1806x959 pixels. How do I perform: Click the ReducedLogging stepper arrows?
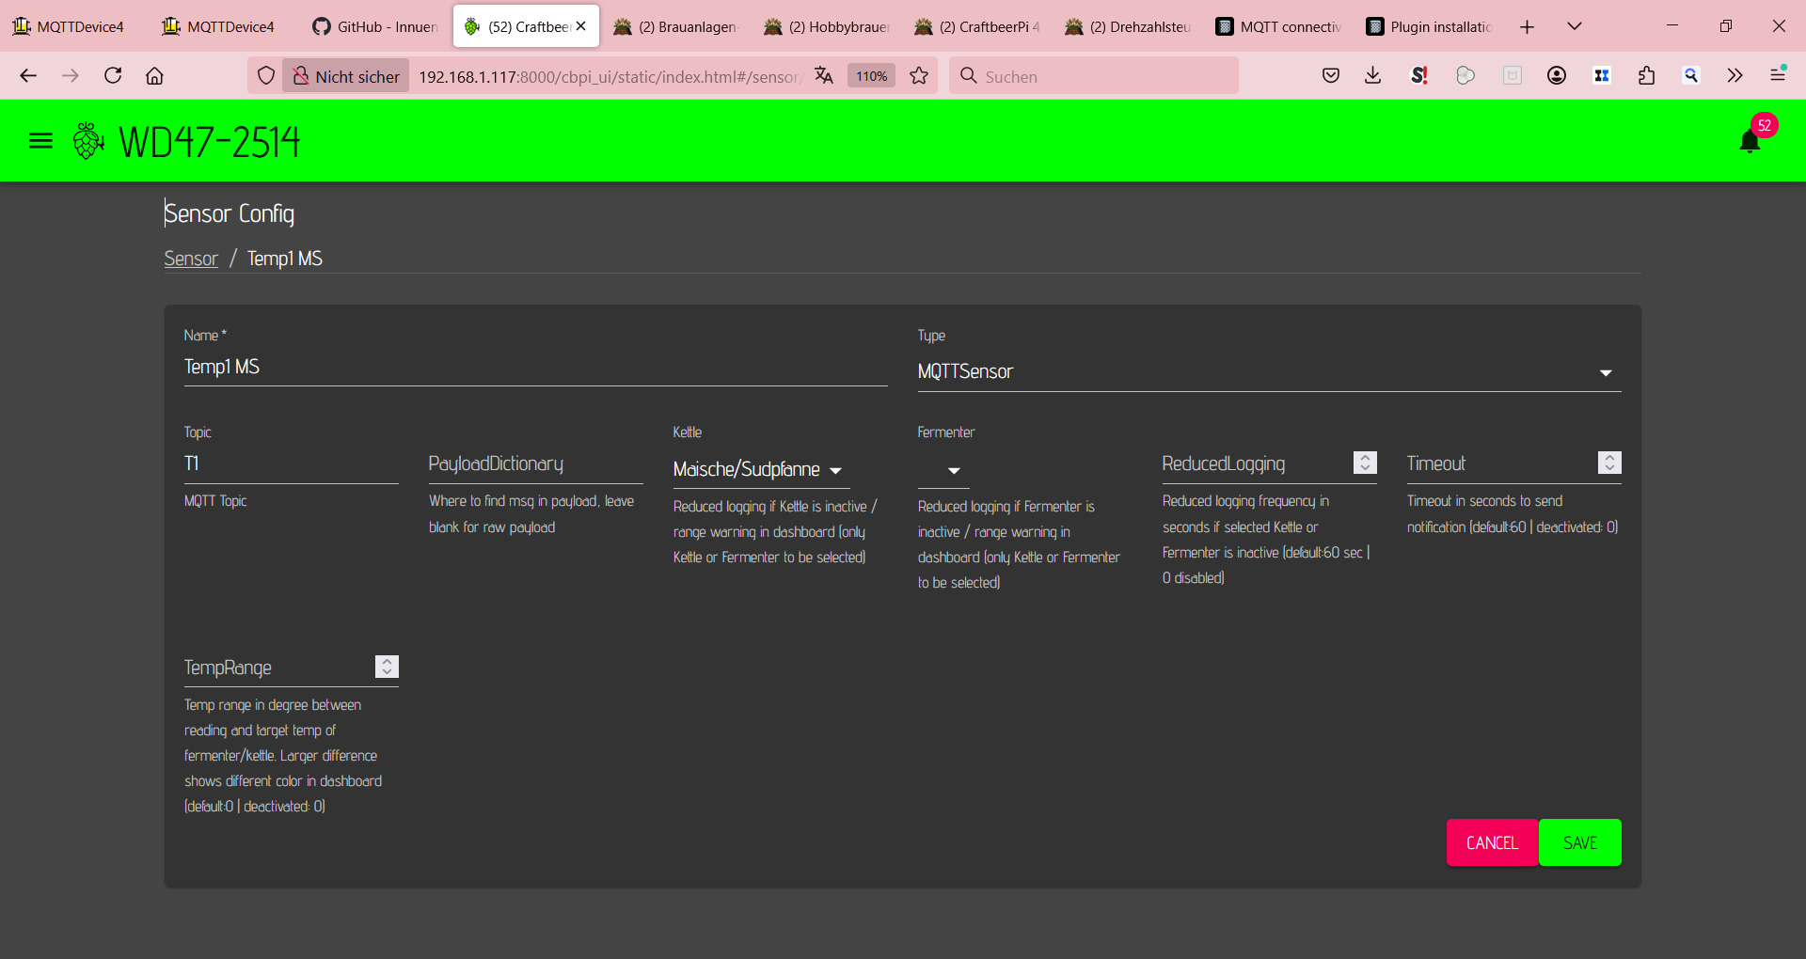click(1365, 463)
